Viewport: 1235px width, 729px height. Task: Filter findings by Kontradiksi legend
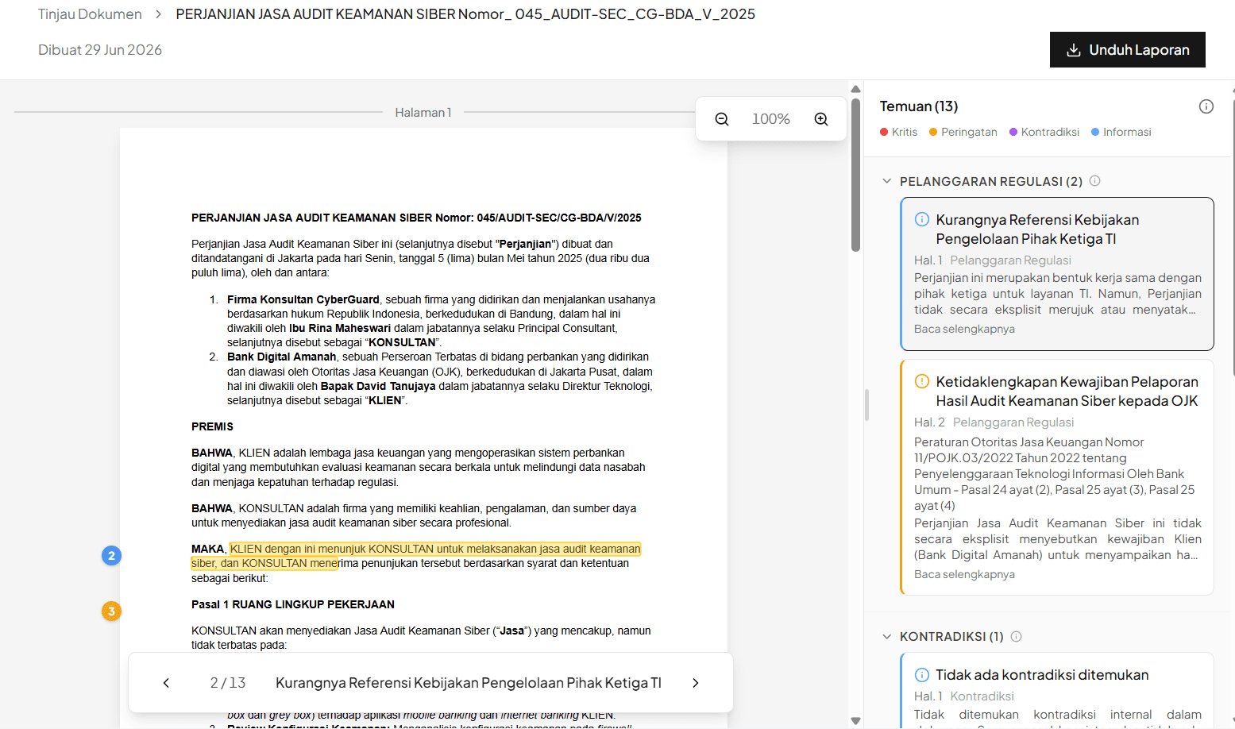[1044, 132]
